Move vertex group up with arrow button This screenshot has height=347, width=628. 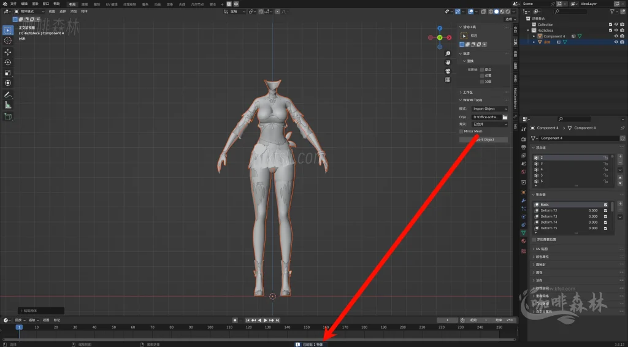[x=620, y=177]
